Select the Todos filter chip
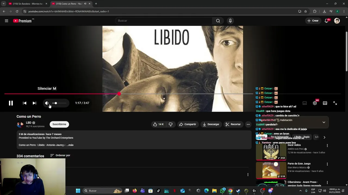Screen dimensions: 348x195 click(x=262, y=137)
